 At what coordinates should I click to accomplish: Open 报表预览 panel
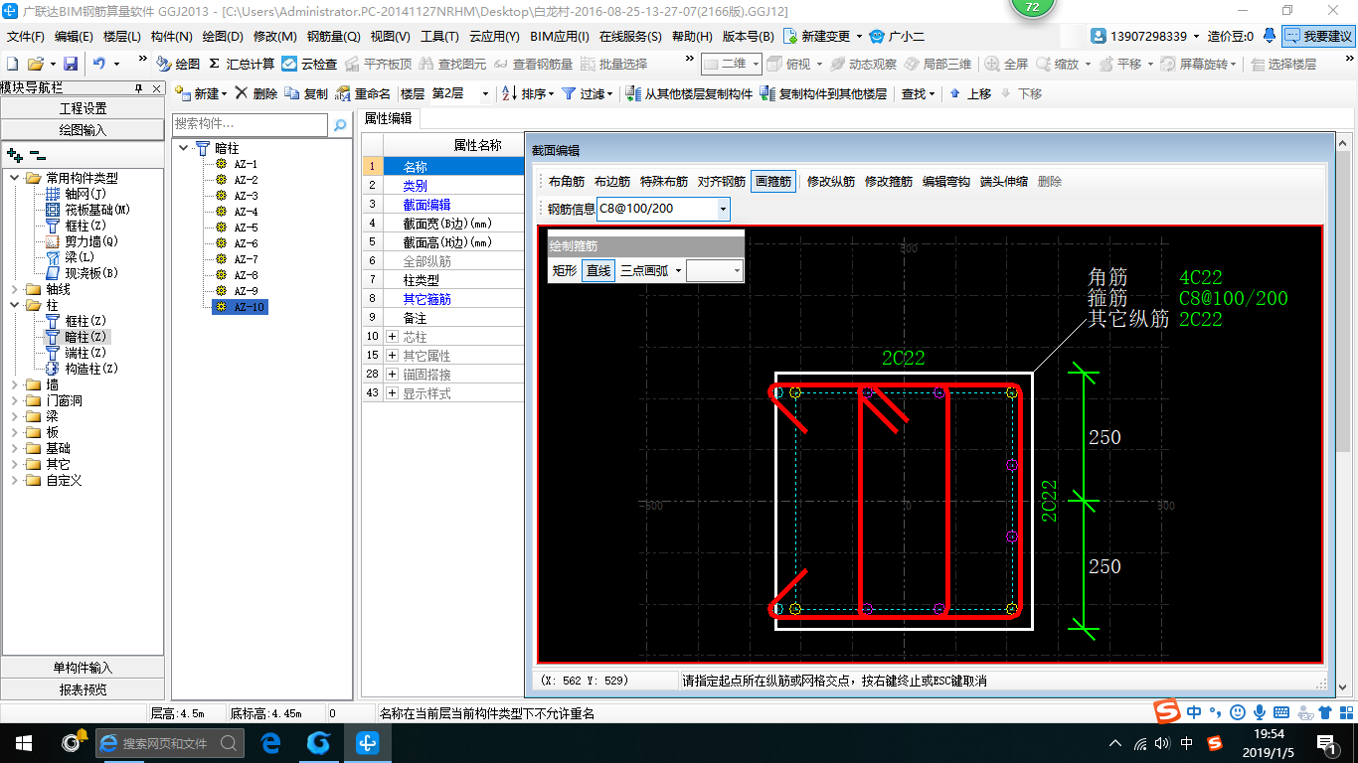pos(83,689)
